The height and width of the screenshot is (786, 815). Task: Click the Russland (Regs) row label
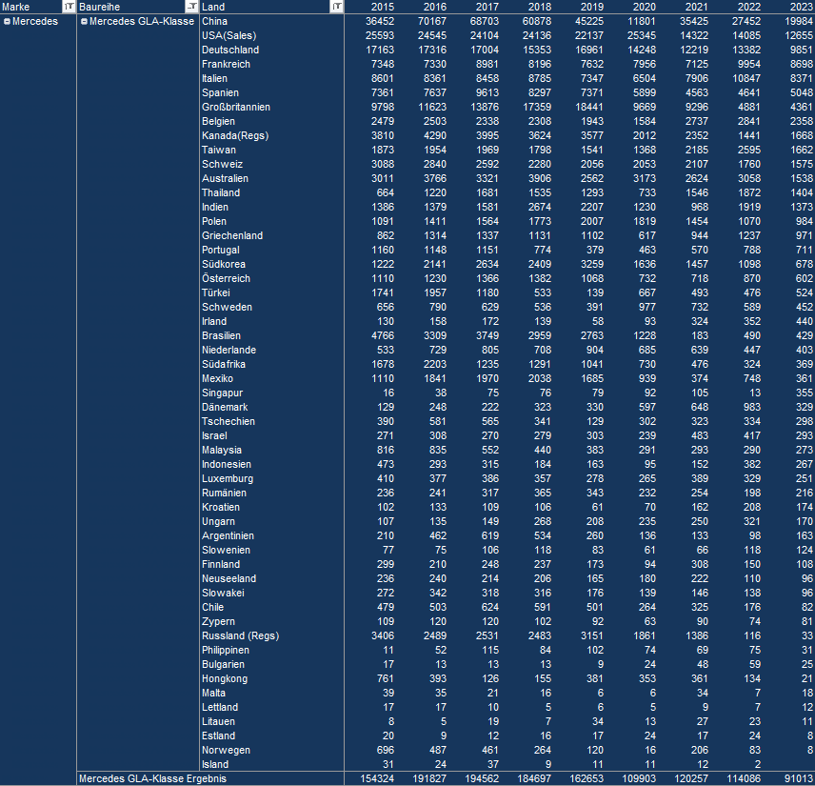[x=241, y=636]
